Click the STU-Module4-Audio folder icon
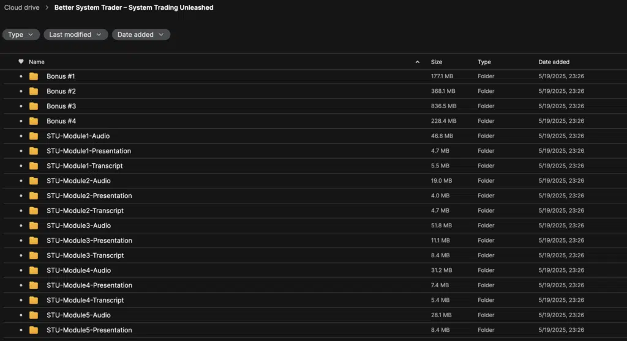 point(34,270)
